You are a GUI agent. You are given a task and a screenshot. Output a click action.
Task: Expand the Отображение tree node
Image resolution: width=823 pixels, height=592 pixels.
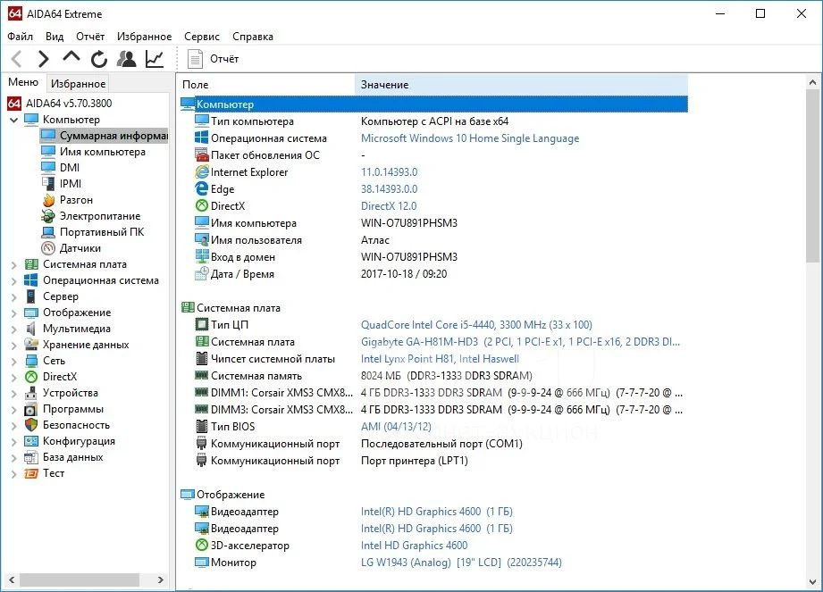14,313
